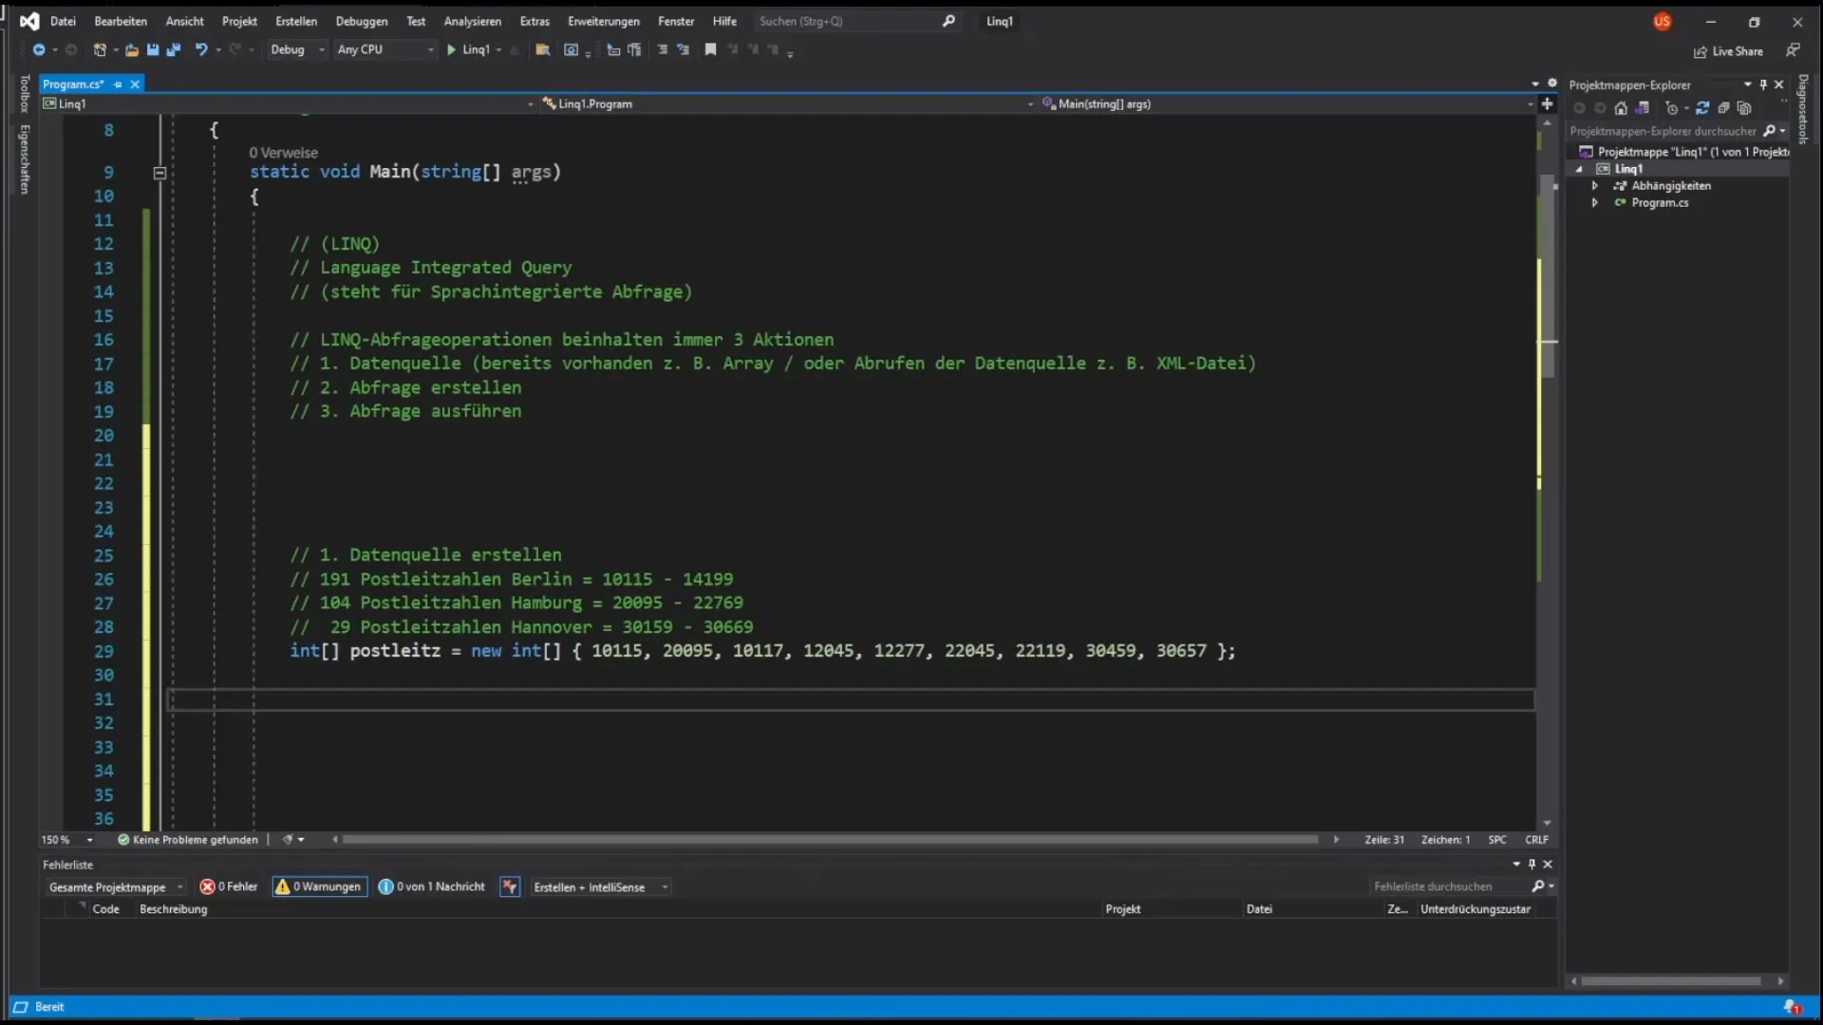The height and width of the screenshot is (1025, 1823).
Task: Click Show All Files icon in explorer
Action: pyautogui.click(x=1744, y=108)
